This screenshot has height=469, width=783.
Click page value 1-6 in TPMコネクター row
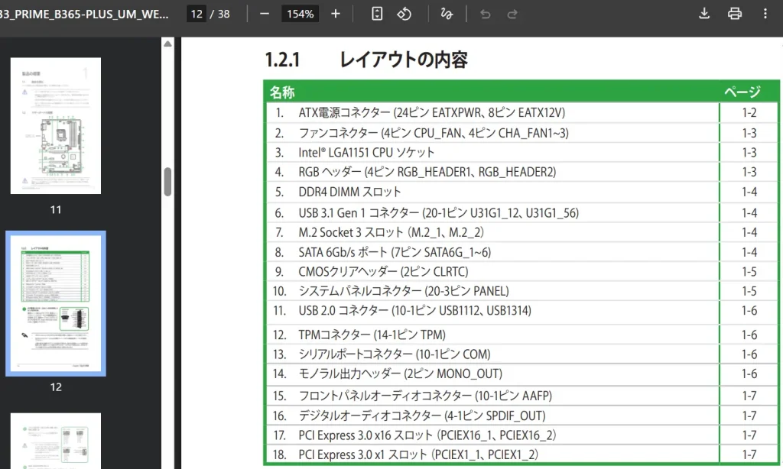coord(749,335)
